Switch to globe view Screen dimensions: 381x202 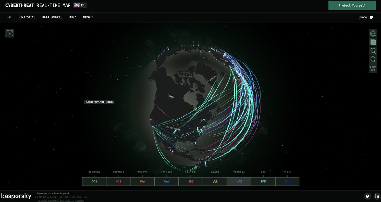click(x=373, y=33)
